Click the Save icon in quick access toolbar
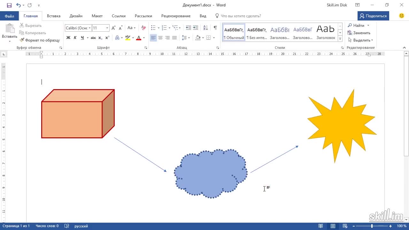 (x=9, y=5)
